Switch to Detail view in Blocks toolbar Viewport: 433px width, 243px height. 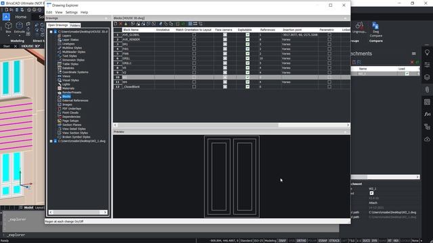(x=190, y=24)
